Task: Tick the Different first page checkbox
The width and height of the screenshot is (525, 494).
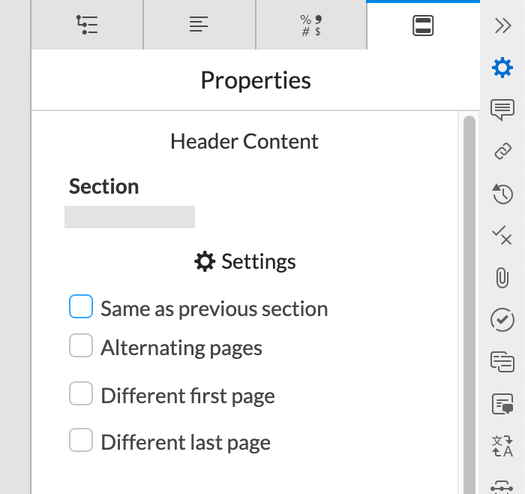Action: [x=81, y=394]
